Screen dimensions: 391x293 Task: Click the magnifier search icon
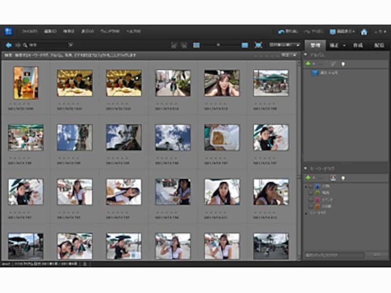pyautogui.click(x=25, y=45)
